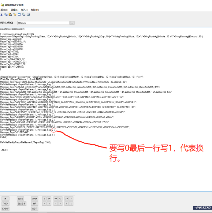Image resolution: width=212 pixels, height=213 pixels.
Task: Click the Print toolbar icon
Action: [28, 14]
